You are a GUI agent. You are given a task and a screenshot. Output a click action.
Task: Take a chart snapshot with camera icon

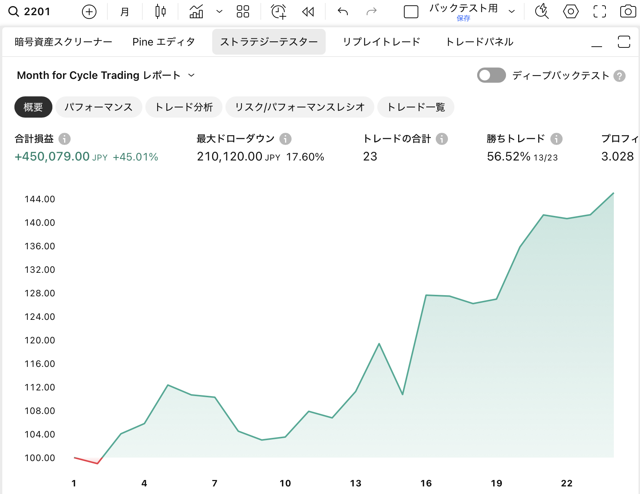[x=628, y=12]
